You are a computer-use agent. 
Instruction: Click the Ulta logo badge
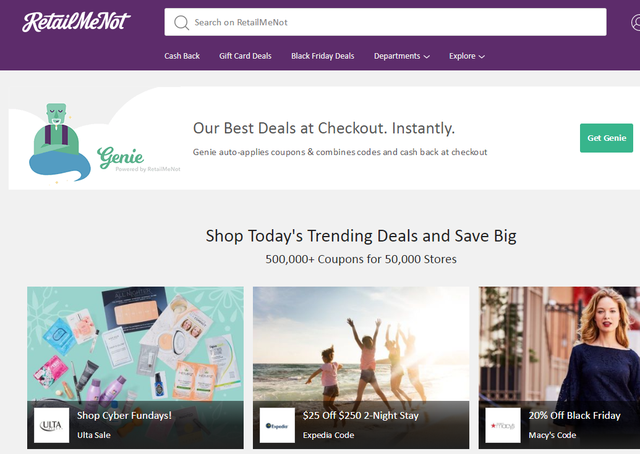pyautogui.click(x=51, y=425)
